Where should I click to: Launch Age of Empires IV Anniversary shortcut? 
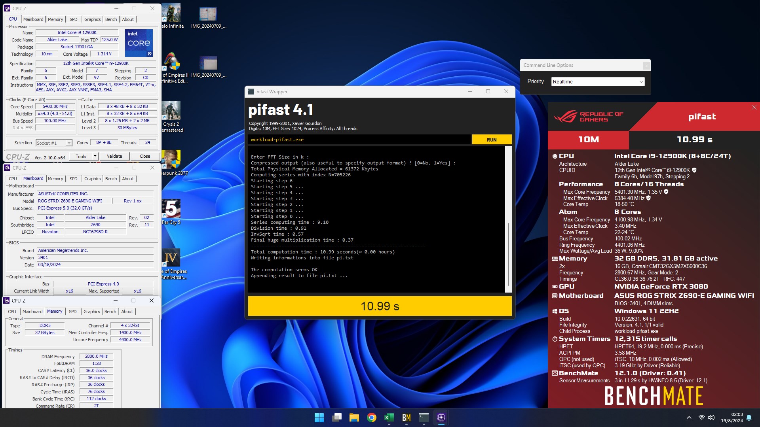point(172,264)
